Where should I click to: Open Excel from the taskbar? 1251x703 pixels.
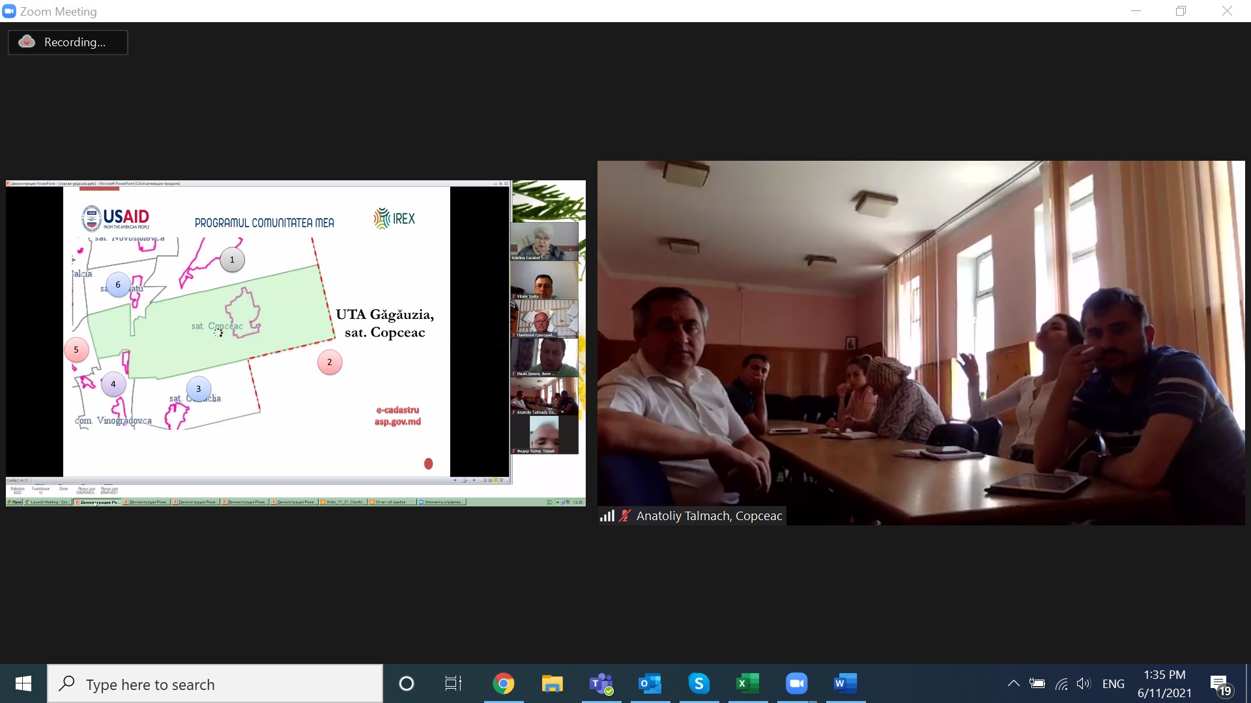(747, 683)
